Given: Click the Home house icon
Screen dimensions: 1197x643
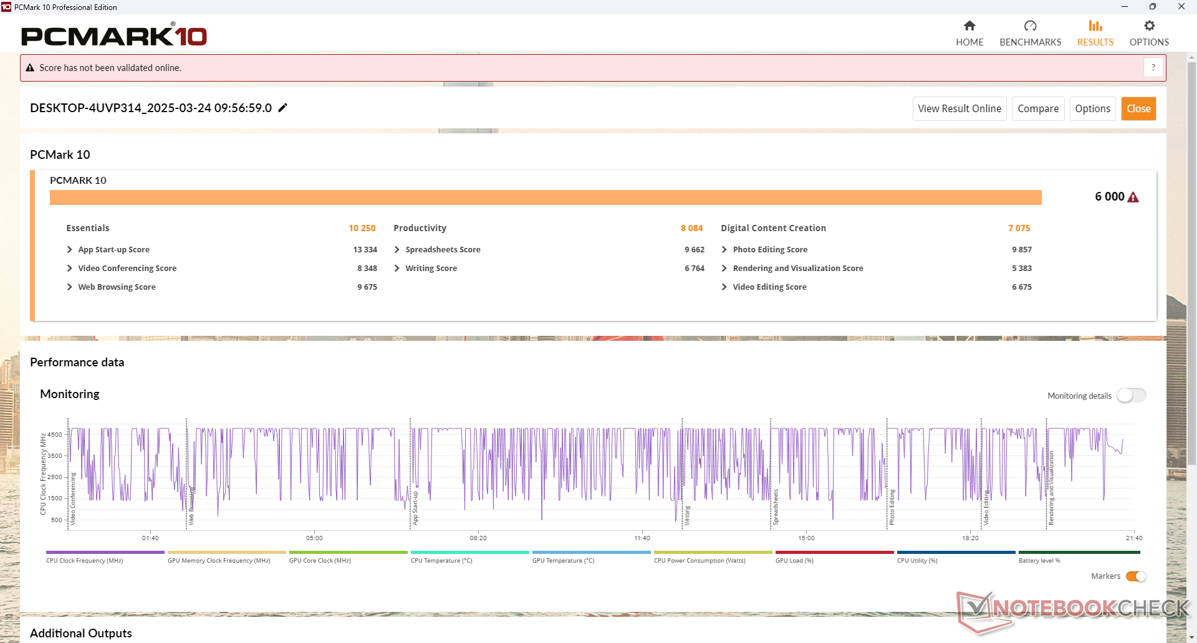Looking at the screenshot, I should coord(969,26).
